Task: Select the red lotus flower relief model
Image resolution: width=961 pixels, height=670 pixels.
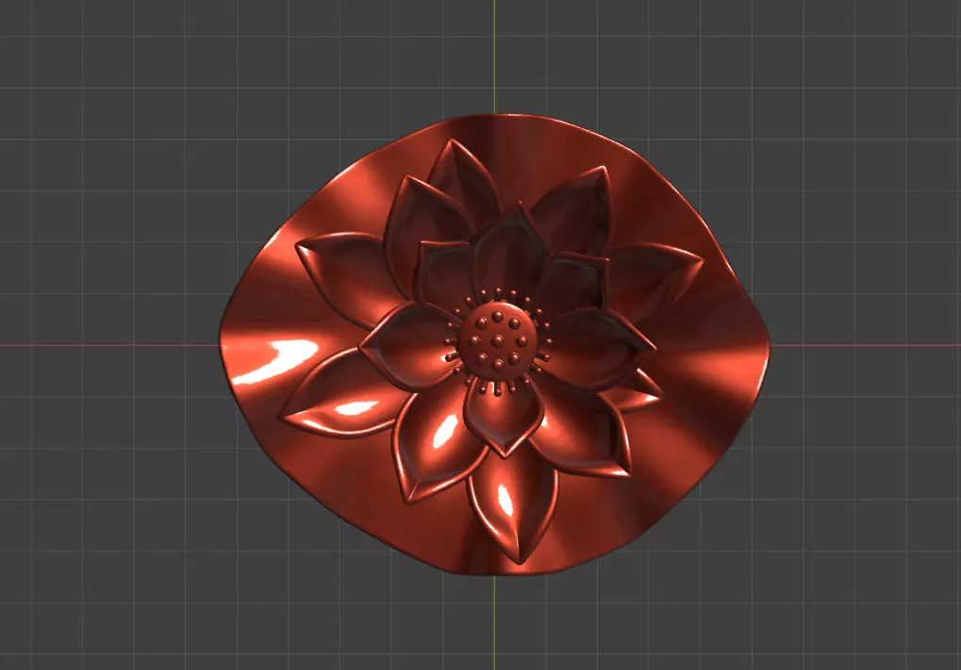Action: (x=494, y=345)
